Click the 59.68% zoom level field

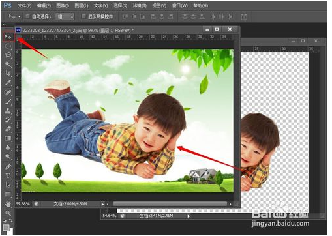(x=23, y=204)
